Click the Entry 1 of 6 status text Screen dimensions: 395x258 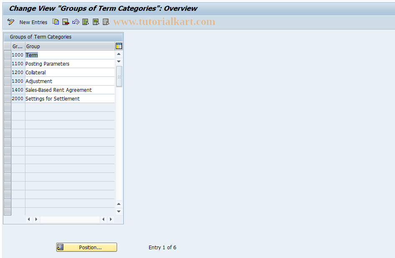tap(162, 248)
